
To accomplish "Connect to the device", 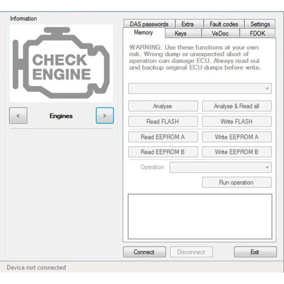I will click(x=144, y=252).
